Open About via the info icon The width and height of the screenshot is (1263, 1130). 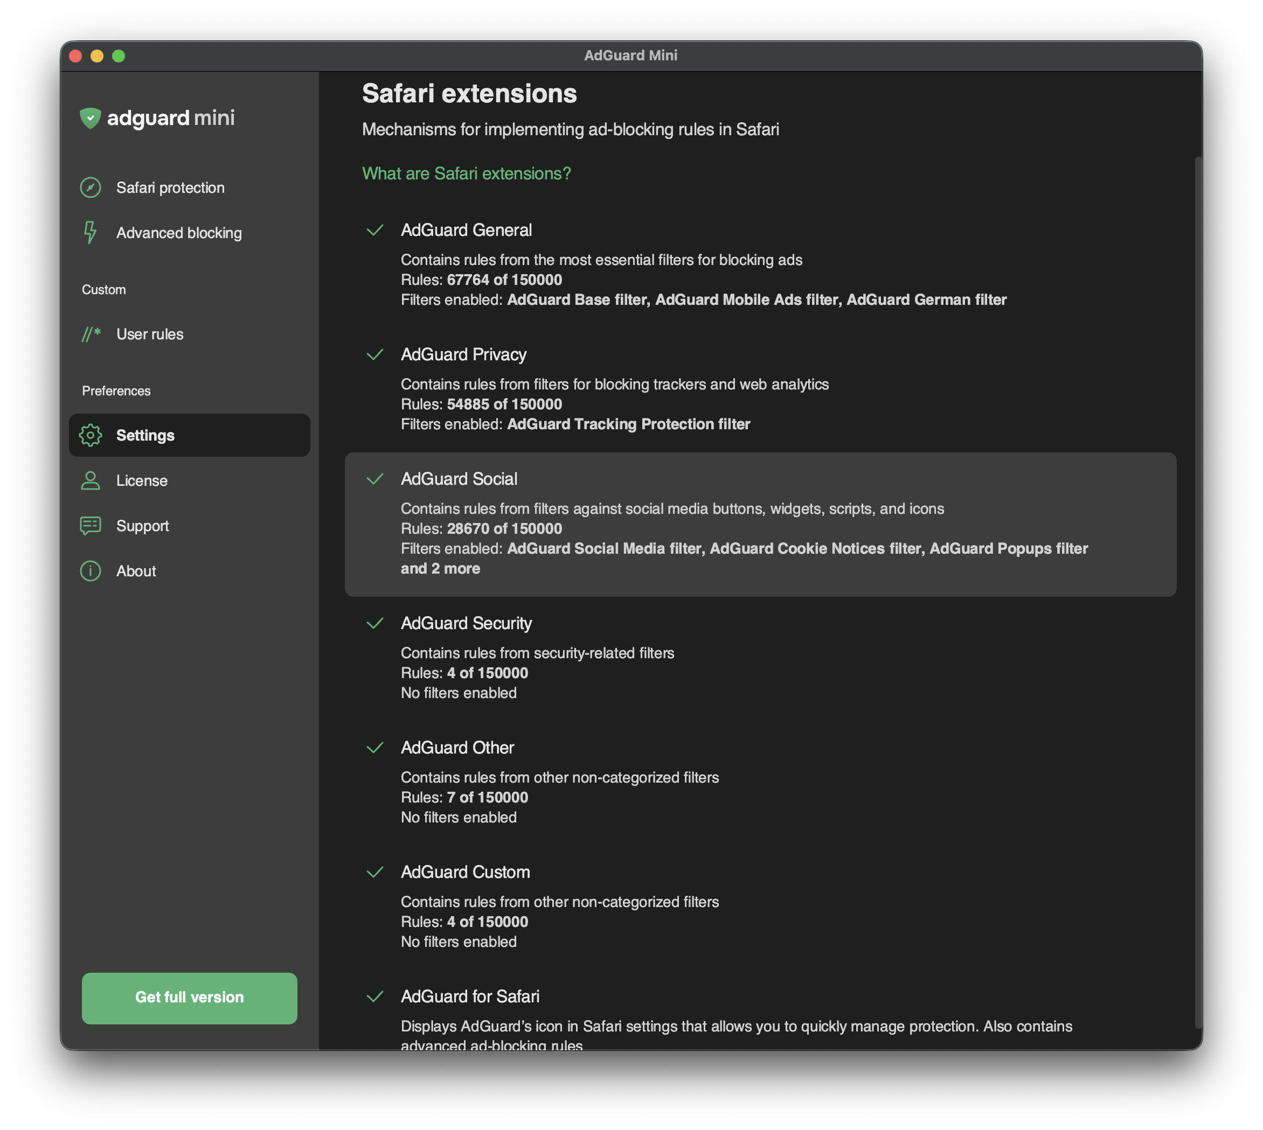coord(90,570)
